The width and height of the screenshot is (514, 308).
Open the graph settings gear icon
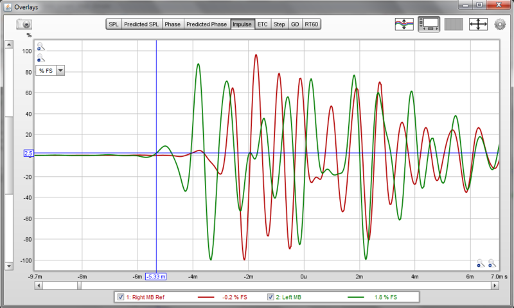point(500,24)
